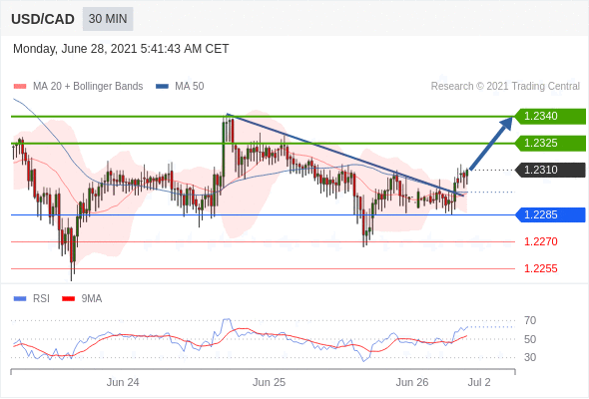The width and height of the screenshot is (589, 399).
Task: Select the MA 20 + Bollinger Bands legend label
Action: tap(88, 87)
